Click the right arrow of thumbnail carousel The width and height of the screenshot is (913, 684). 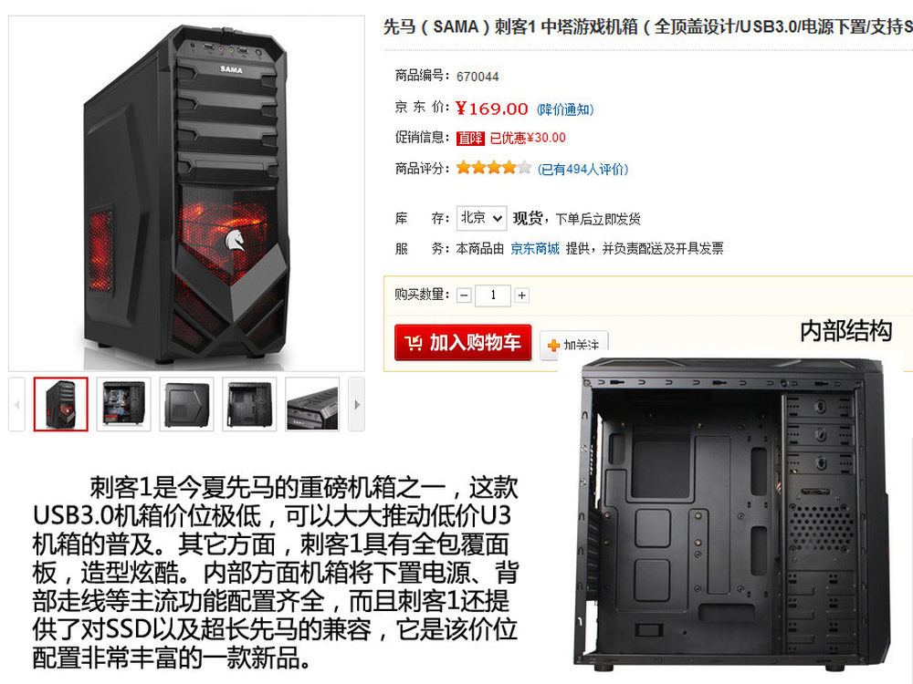click(x=356, y=404)
